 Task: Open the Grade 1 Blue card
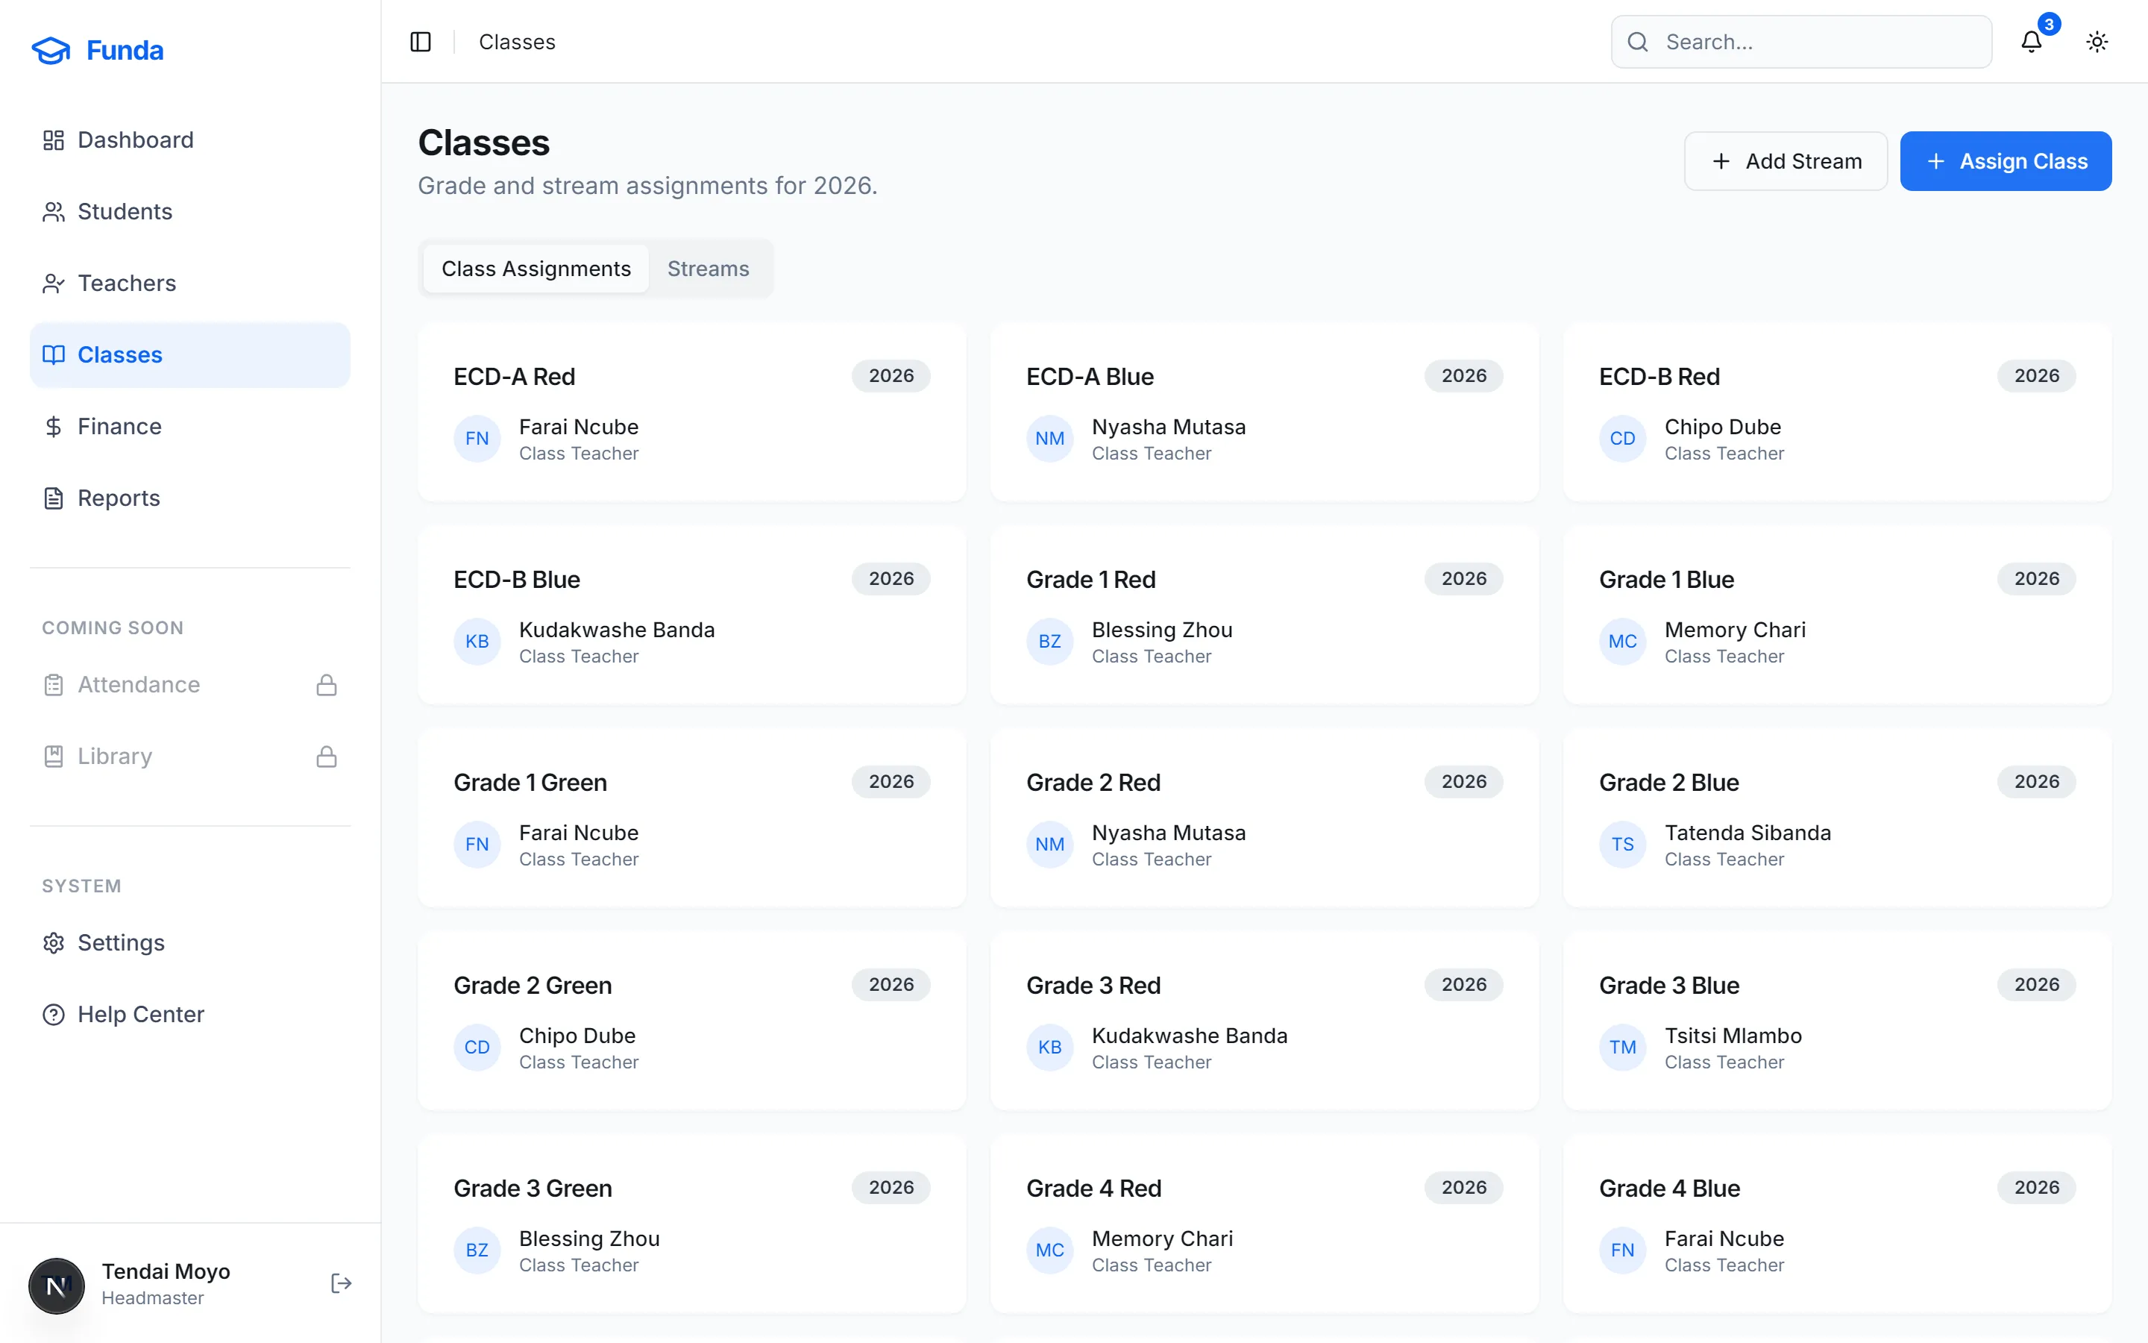tap(1837, 615)
